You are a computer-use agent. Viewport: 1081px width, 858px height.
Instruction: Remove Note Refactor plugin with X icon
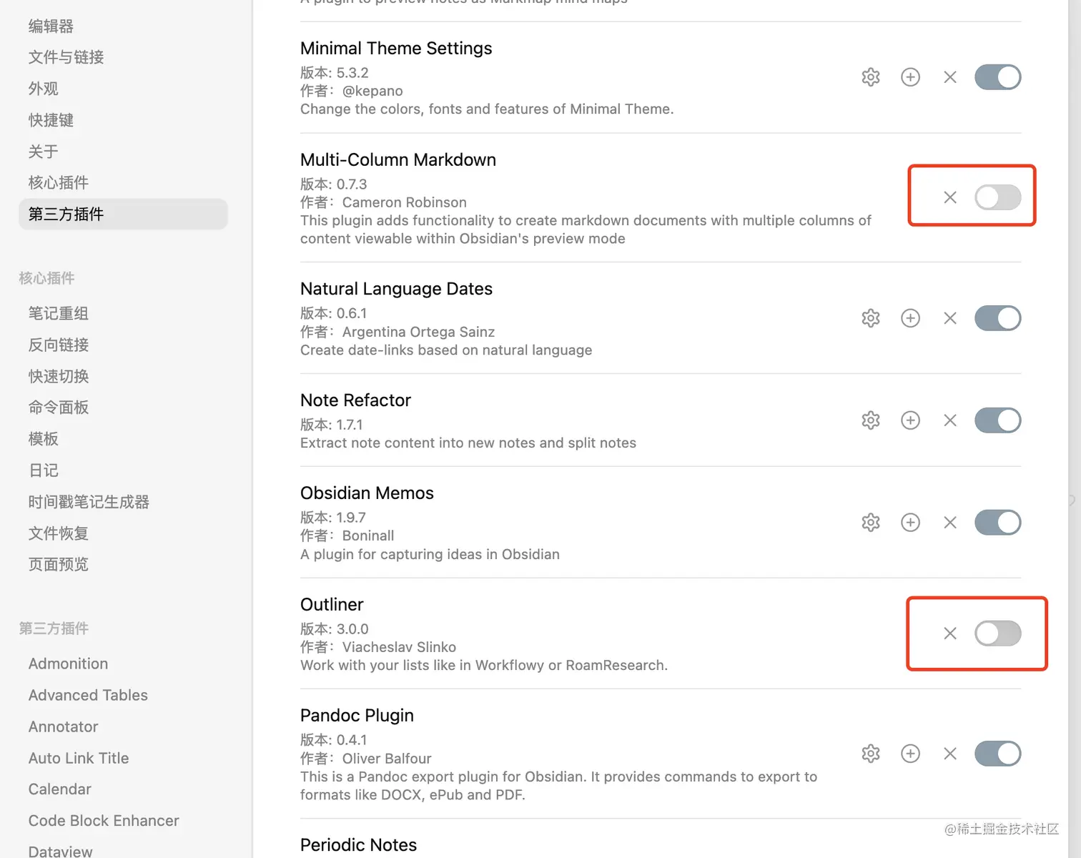coord(950,420)
